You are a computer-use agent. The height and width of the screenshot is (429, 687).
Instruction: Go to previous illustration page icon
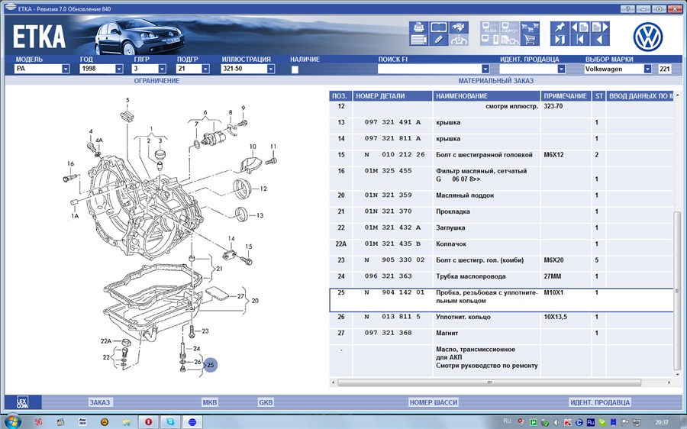click(580, 27)
